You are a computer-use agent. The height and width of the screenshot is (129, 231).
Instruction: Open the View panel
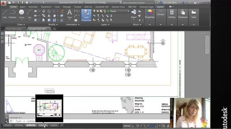[x=193, y=14]
